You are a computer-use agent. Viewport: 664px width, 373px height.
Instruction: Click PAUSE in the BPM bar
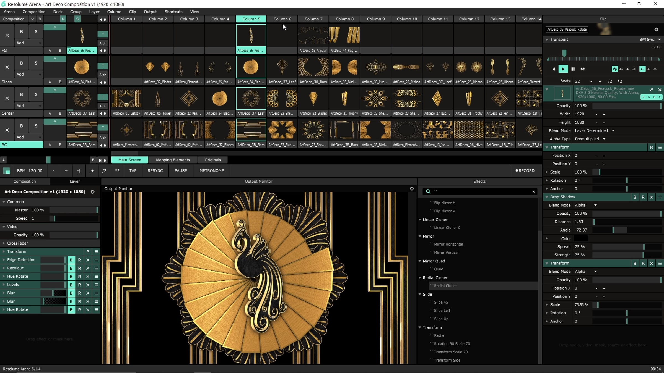[x=181, y=171]
